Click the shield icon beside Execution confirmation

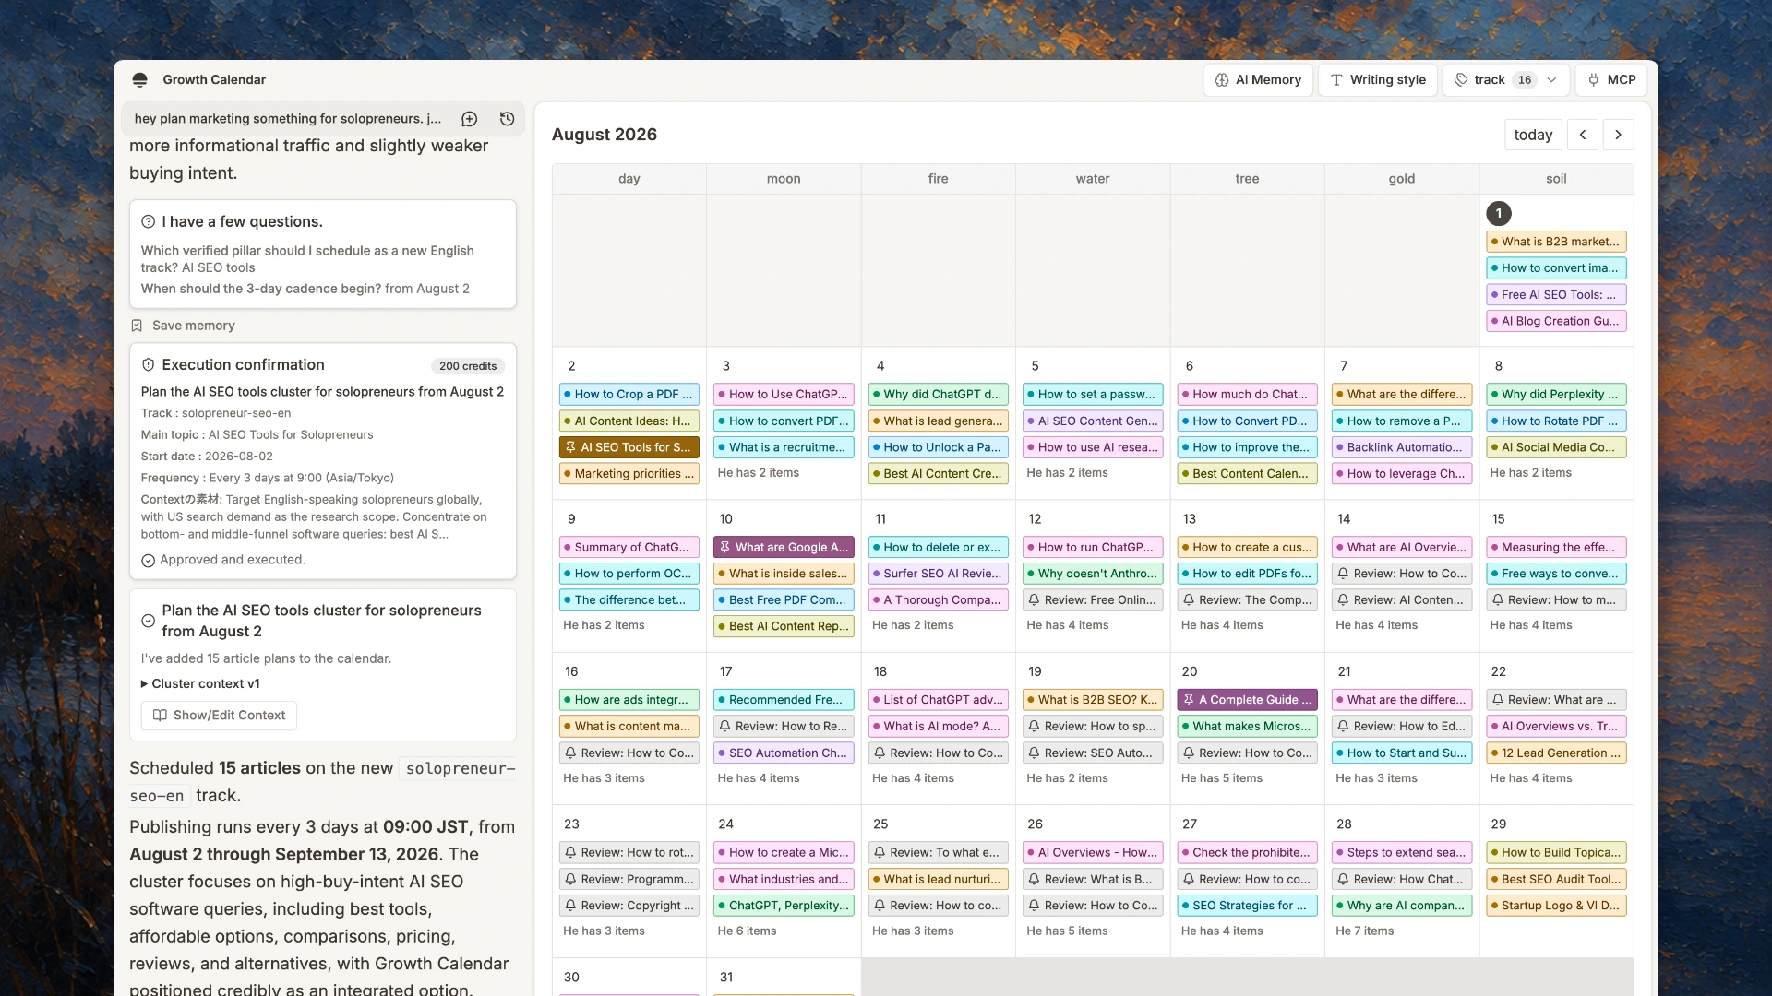(148, 365)
